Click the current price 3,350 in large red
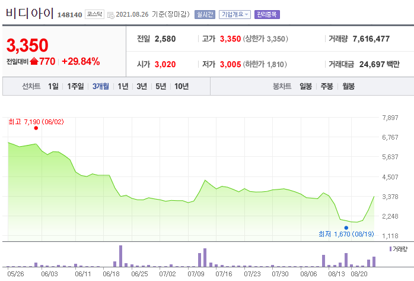 27,45
